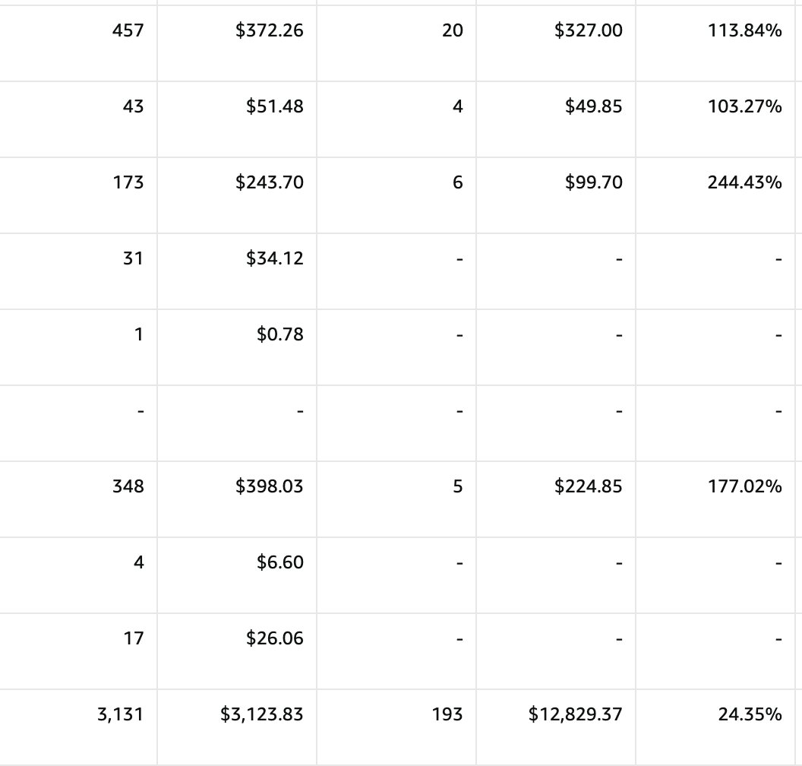802x766 pixels.
Task: Click the $34.12 cell
Action: pyautogui.click(x=237, y=271)
